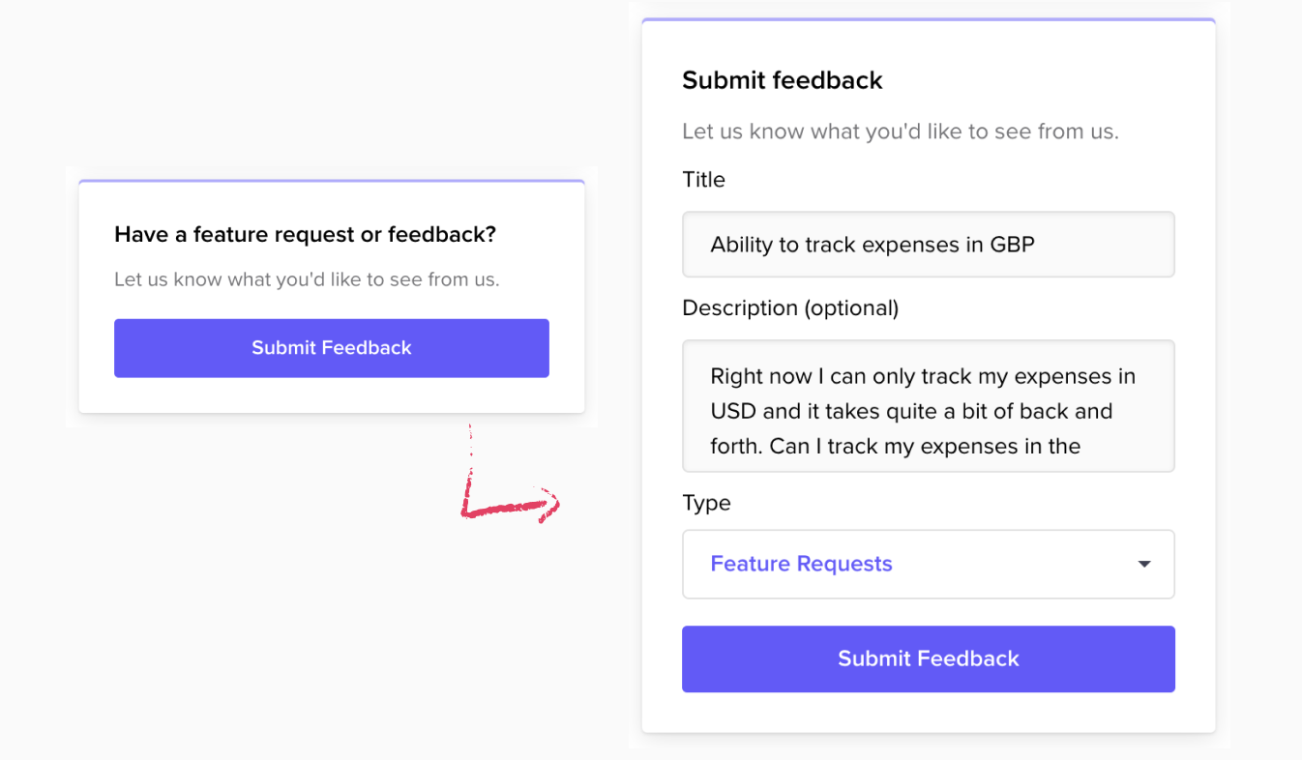This screenshot has width=1302, height=760.
Task: Focus the Description text area
Action: [x=929, y=406]
